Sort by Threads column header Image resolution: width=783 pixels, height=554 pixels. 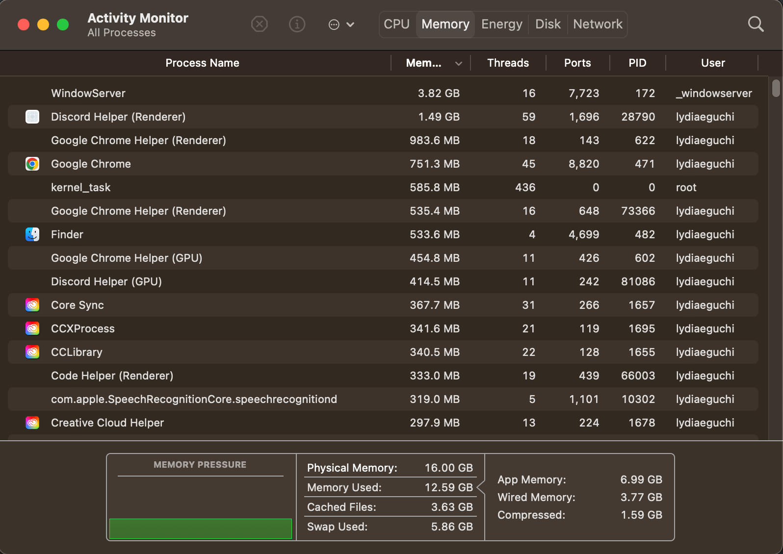(x=508, y=63)
